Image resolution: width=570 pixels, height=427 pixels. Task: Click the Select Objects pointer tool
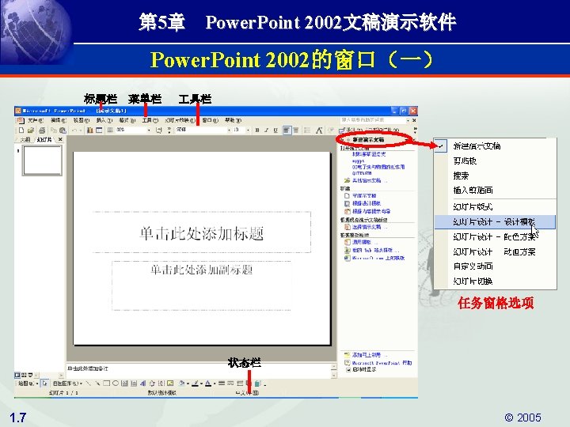point(44,383)
